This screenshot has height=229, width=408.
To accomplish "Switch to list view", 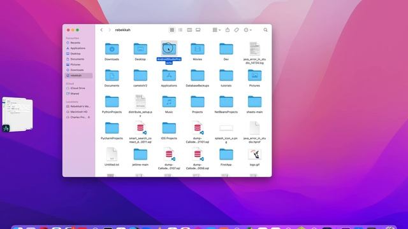I will pos(180,30).
